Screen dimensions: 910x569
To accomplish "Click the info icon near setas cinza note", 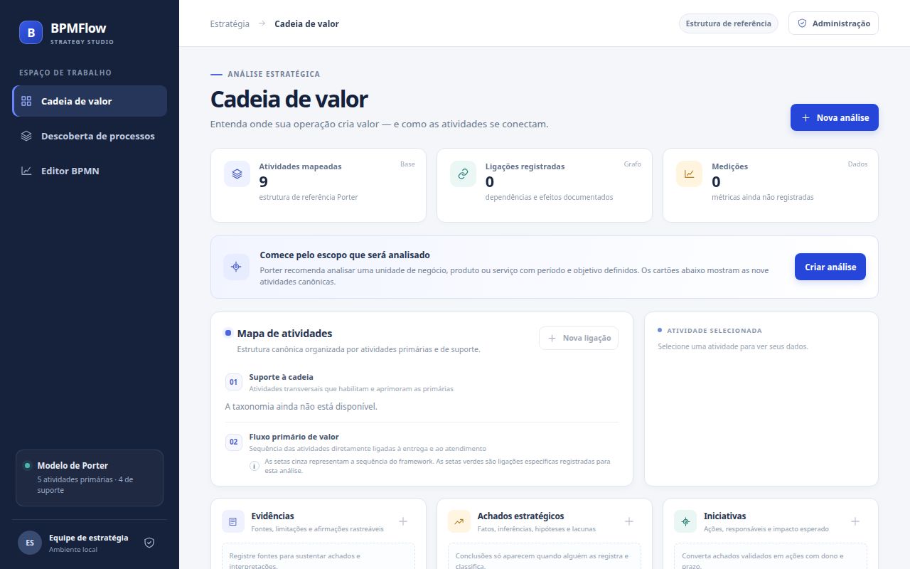I will [254, 466].
